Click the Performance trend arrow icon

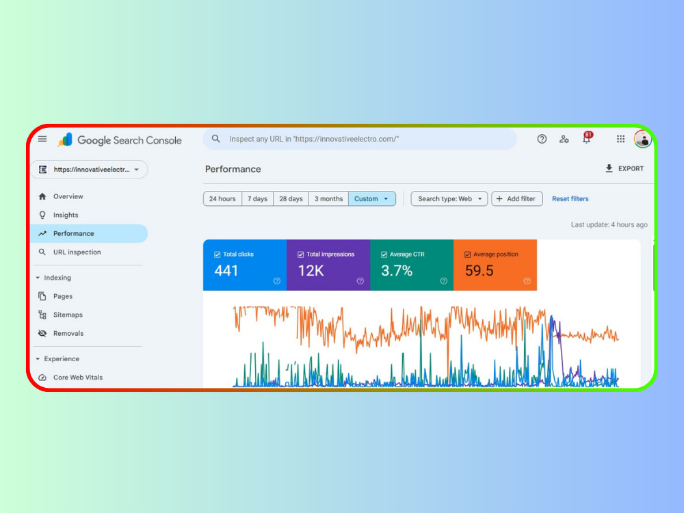point(42,233)
